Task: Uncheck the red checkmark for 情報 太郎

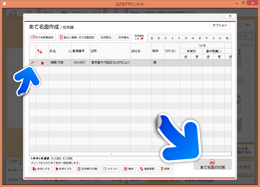Action: (x=32, y=63)
